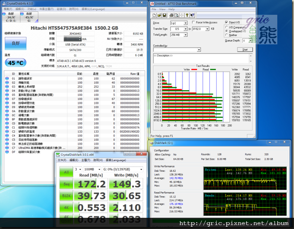This screenshot has height=229, width=294.
Task: Click the context help pointer icon in ATTO
Action: click(x=192, y=16)
